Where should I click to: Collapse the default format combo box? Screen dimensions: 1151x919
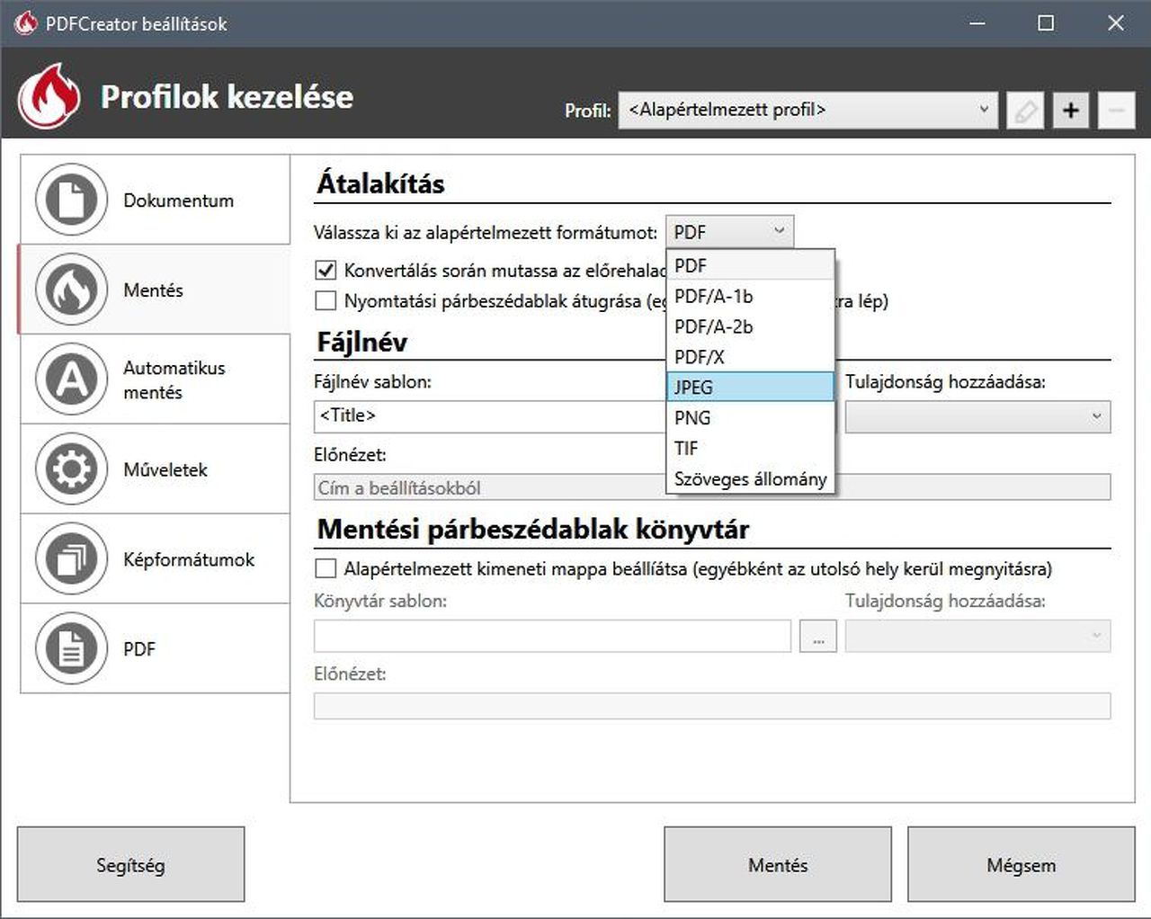[729, 232]
